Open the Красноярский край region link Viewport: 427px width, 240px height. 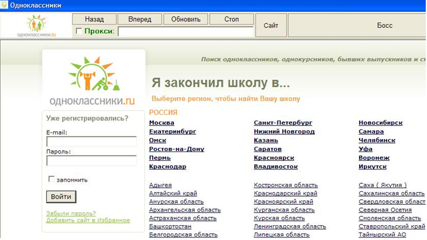point(283,202)
